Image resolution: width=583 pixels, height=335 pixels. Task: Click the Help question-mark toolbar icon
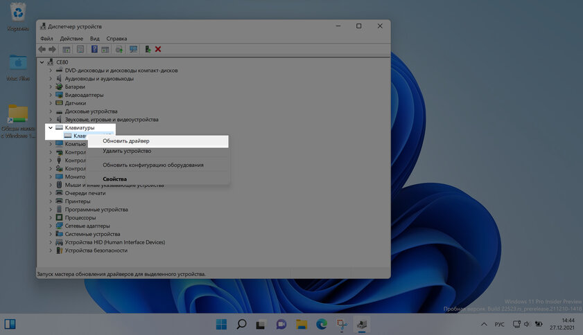tap(94, 49)
